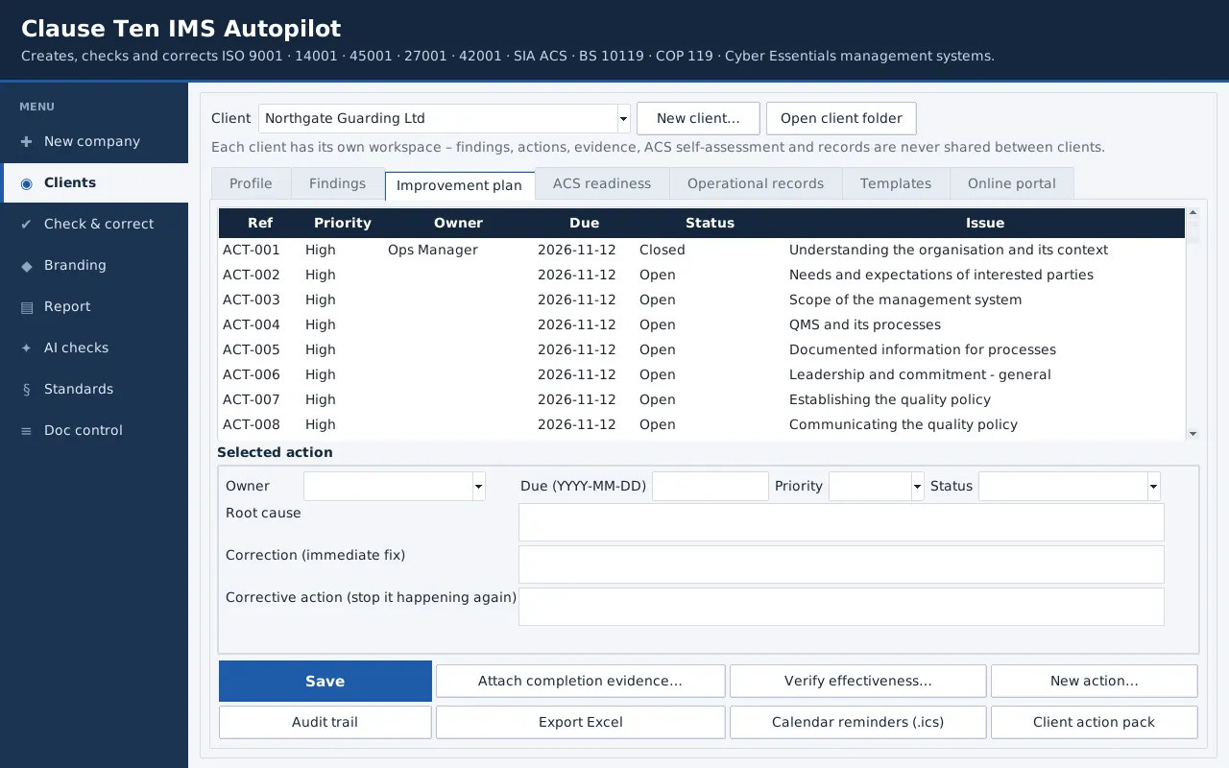Expand the Status dropdown in Selected action
Image resolution: width=1229 pixels, height=768 pixels.
point(1153,487)
